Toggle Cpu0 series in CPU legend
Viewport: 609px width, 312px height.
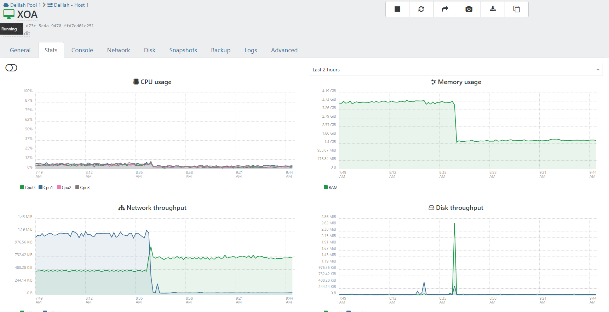click(28, 188)
